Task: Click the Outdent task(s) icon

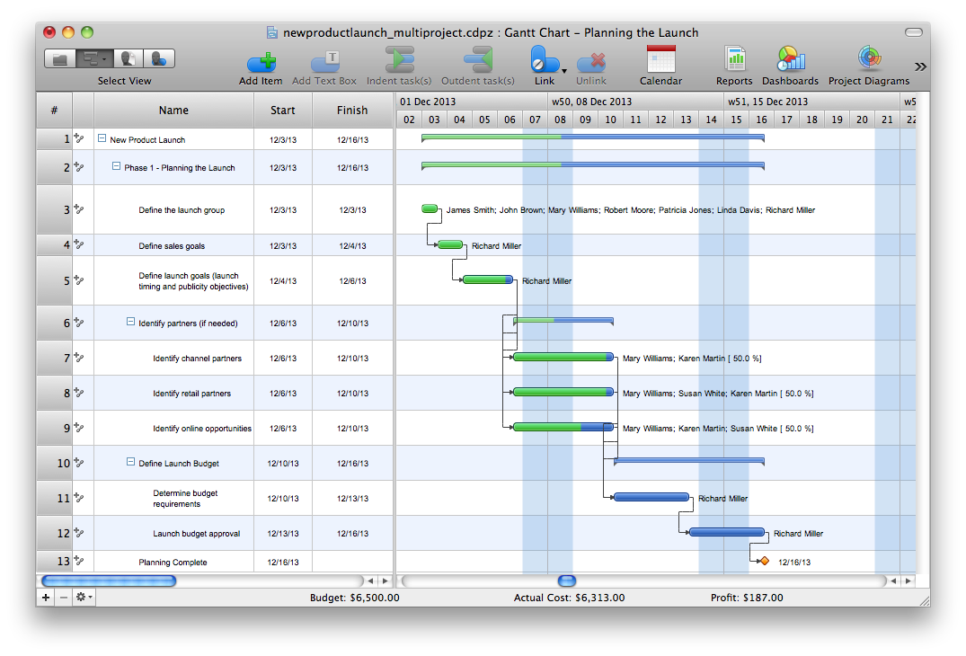Action: coord(477,60)
